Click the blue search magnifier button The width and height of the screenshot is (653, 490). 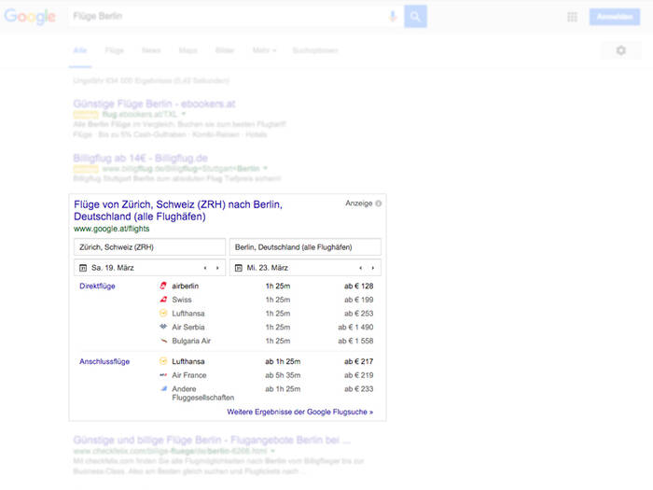pos(415,17)
